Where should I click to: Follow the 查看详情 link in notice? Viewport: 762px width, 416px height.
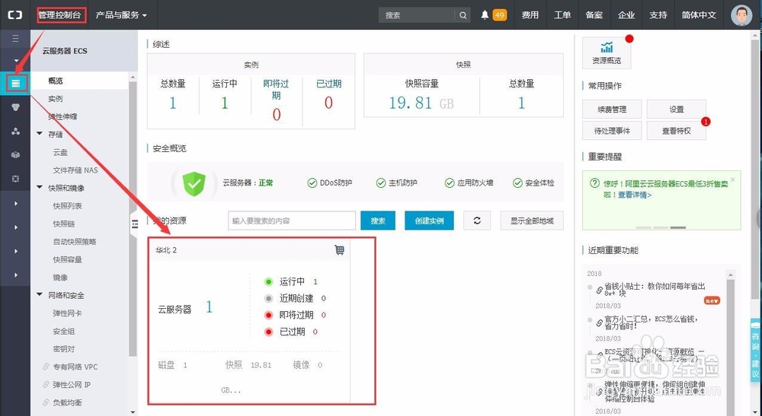(635, 195)
